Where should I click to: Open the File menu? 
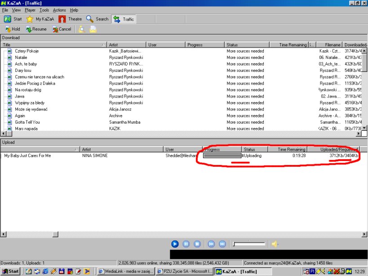5,10
